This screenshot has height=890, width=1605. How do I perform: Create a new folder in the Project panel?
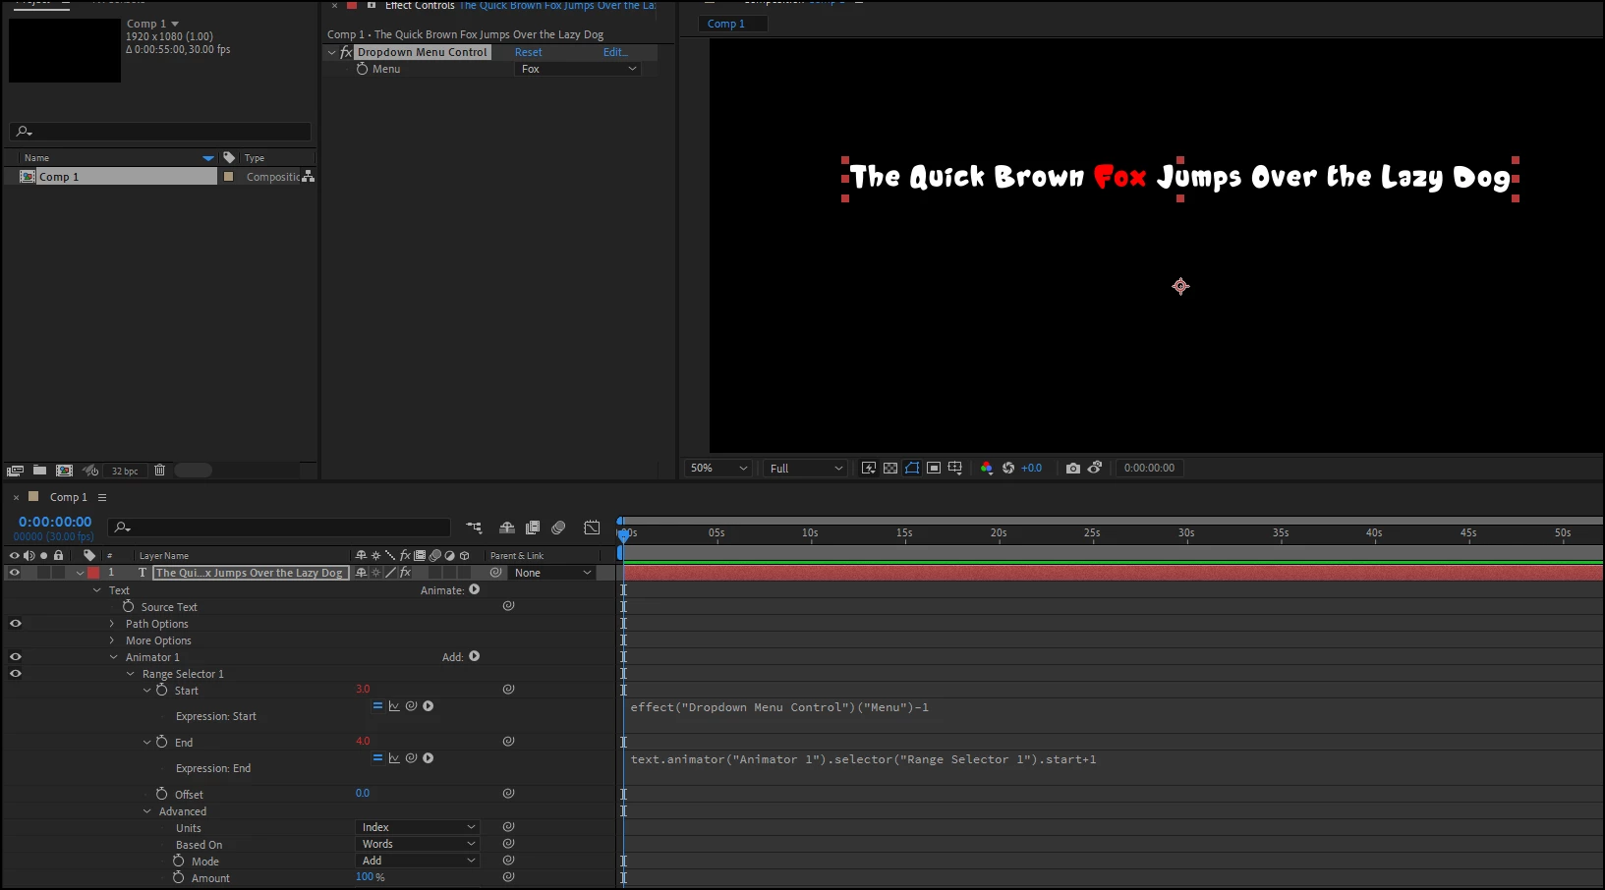[x=39, y=471]
